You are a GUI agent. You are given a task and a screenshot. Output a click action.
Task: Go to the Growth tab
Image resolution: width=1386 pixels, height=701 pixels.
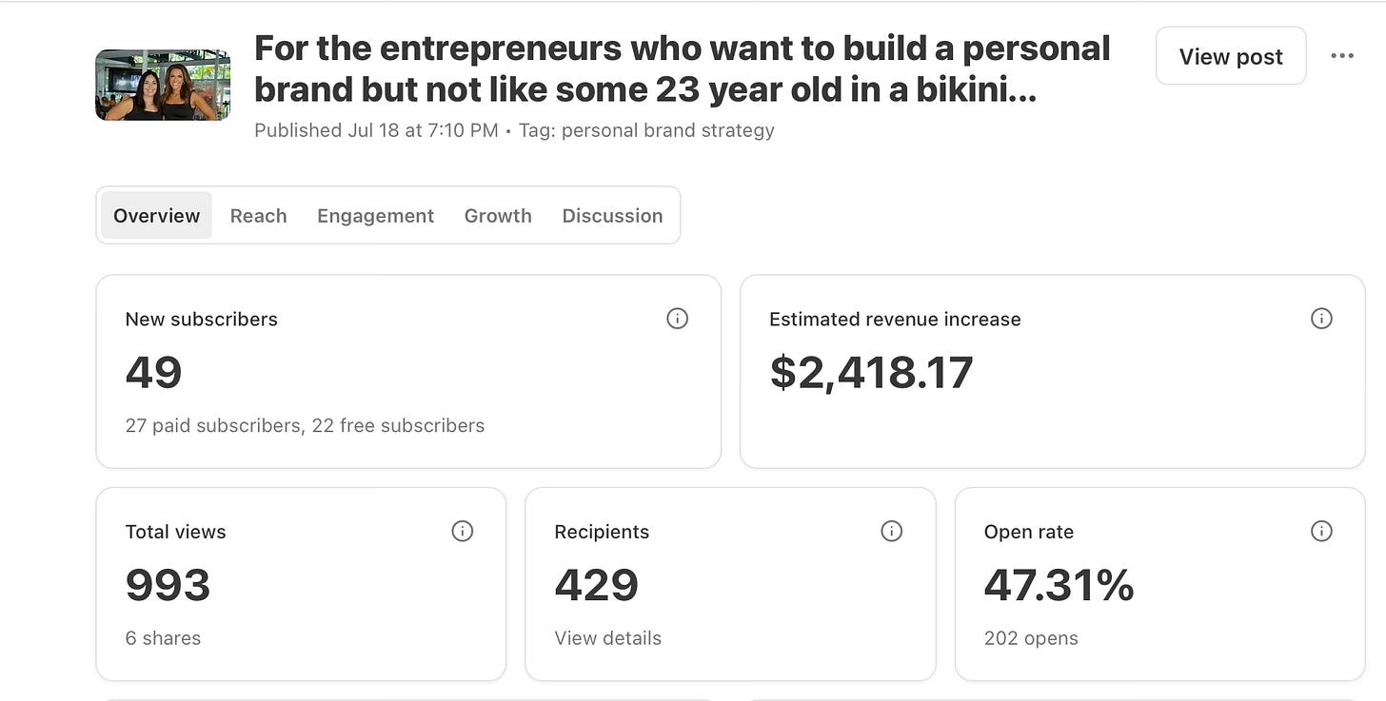(498, 215)
